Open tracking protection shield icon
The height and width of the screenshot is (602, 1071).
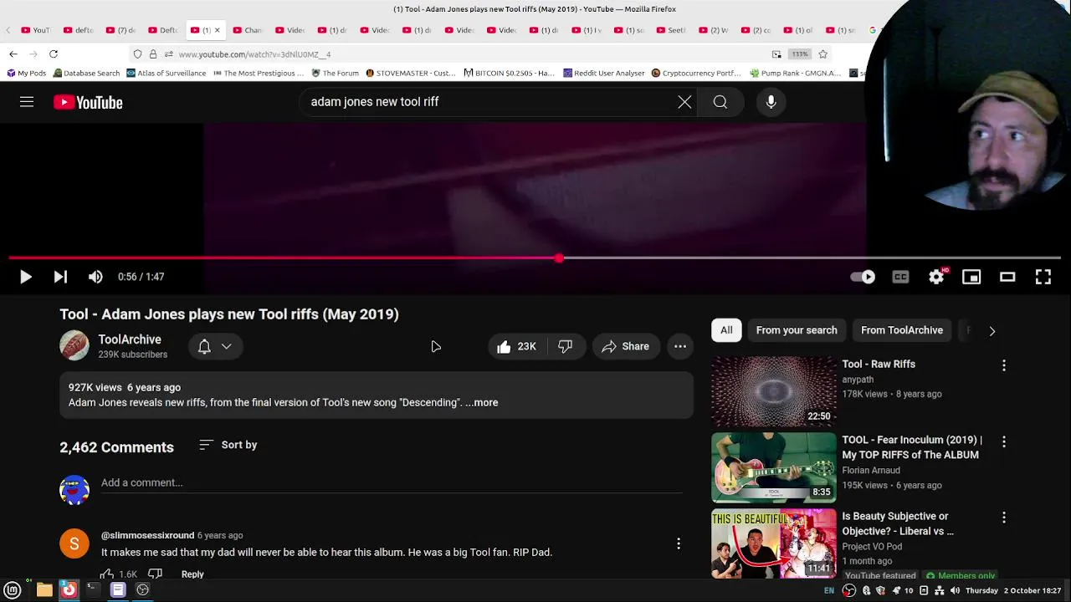click(x=137, y=54)
